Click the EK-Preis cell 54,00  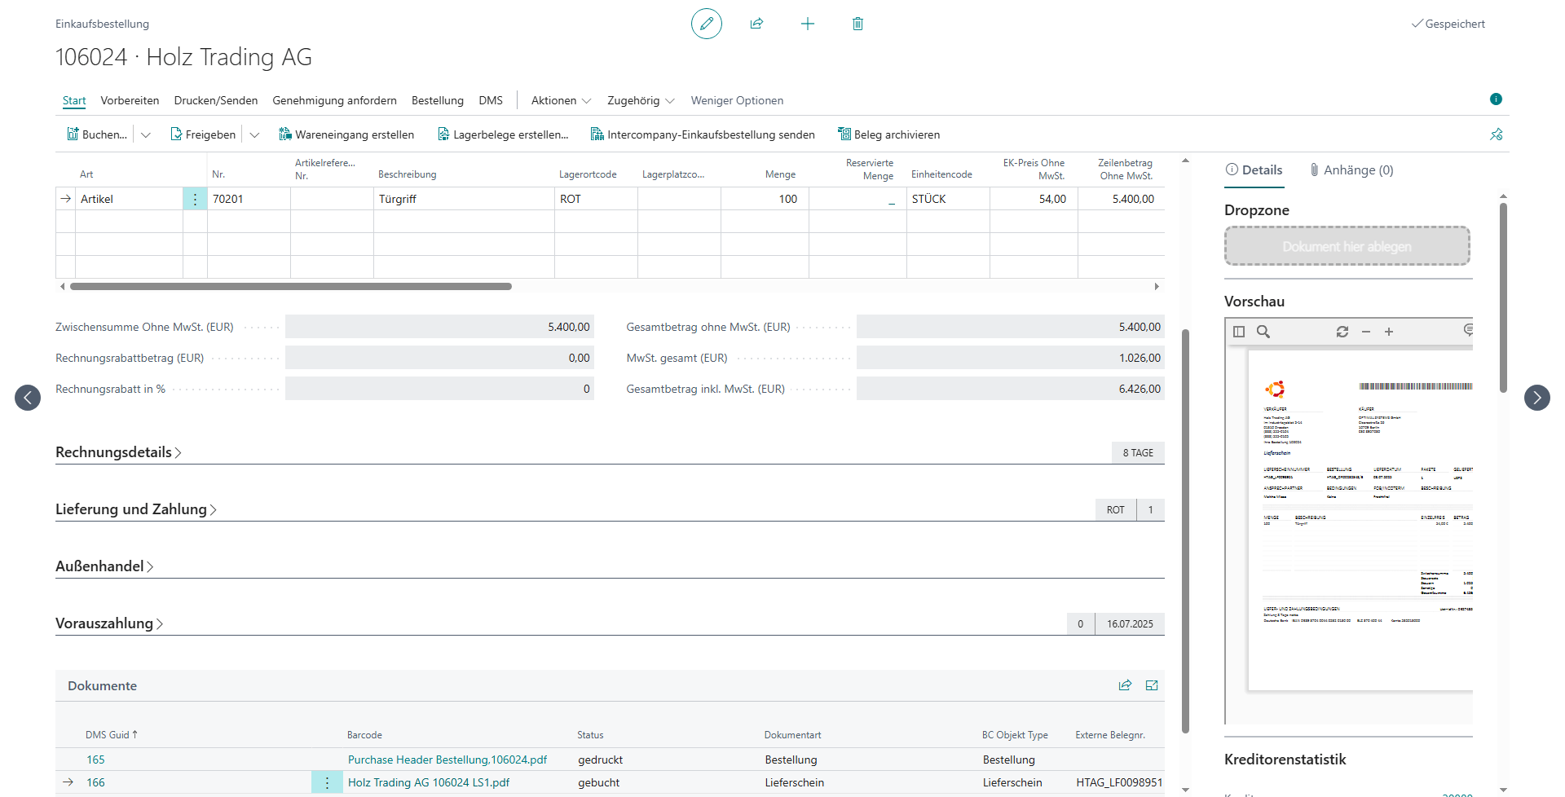click(x=1034, y=199)
